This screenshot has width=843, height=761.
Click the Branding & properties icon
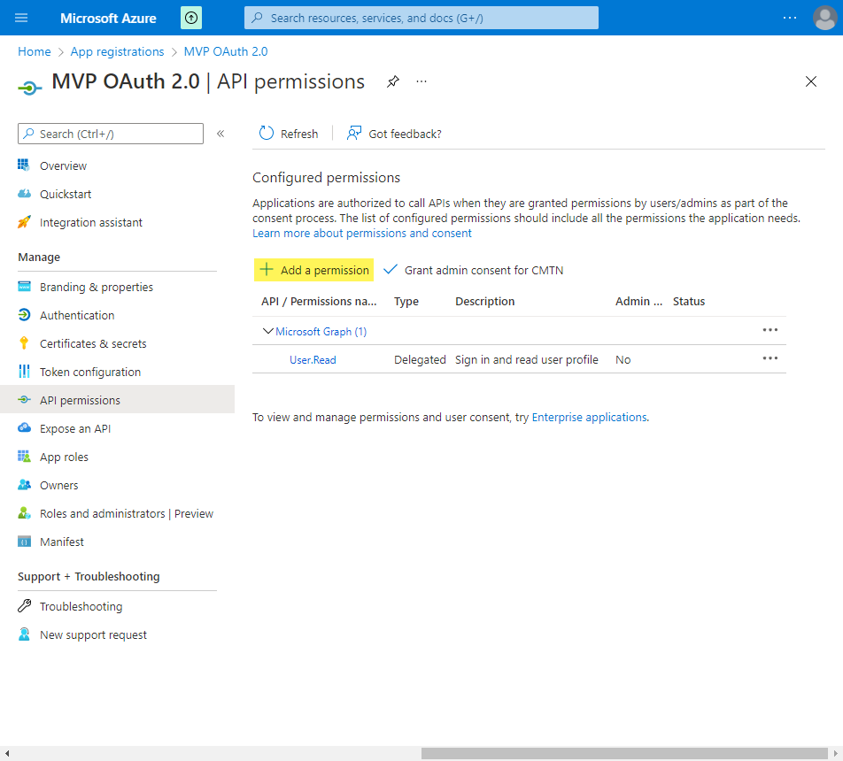click(24, 287)
